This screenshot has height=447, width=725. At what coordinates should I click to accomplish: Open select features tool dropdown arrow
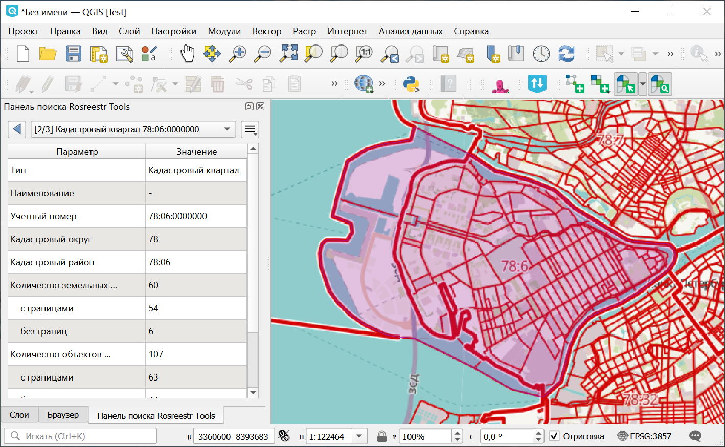(621, 54)
